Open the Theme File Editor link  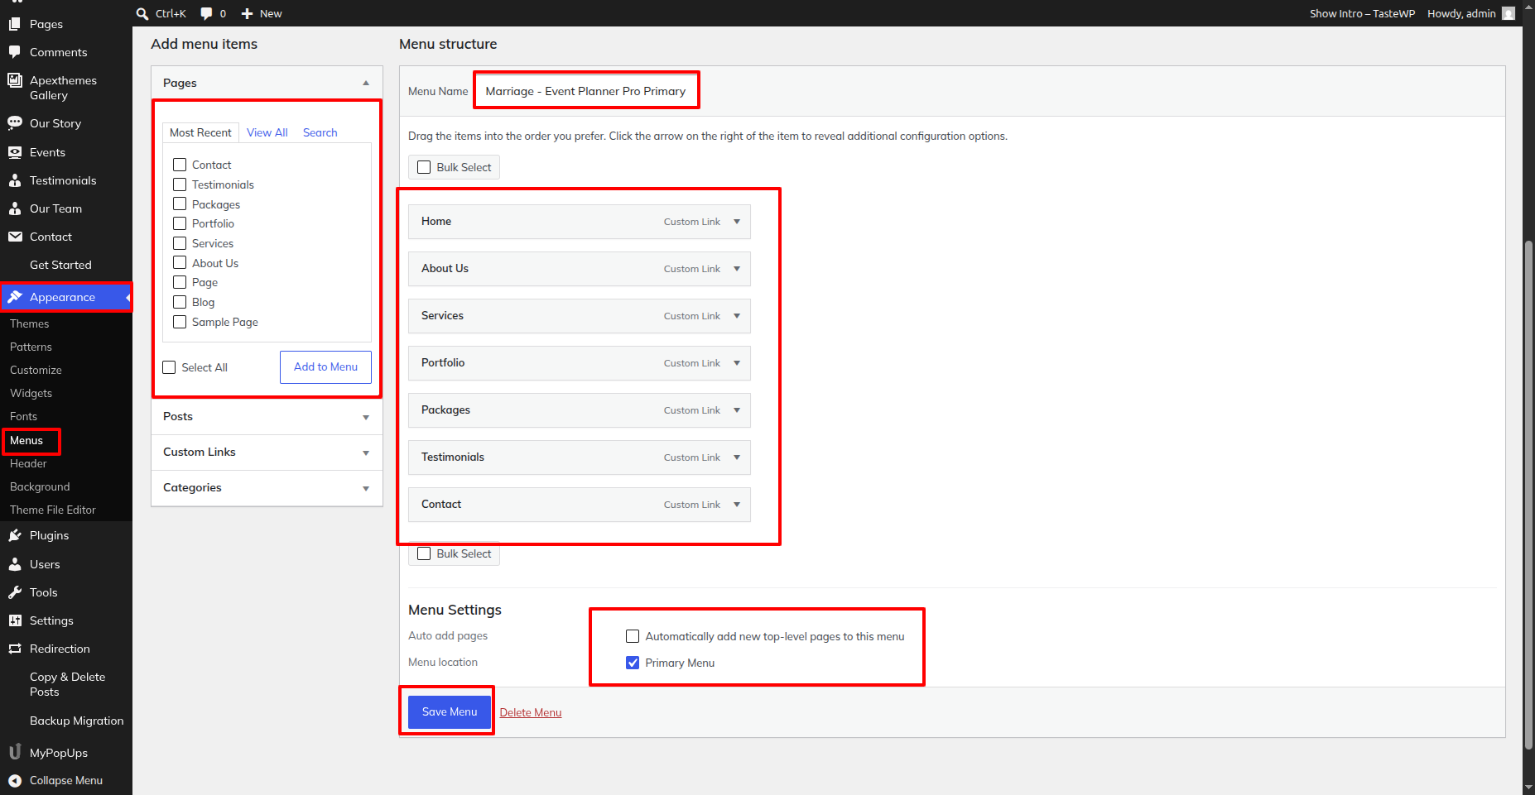tap(53, 510)
